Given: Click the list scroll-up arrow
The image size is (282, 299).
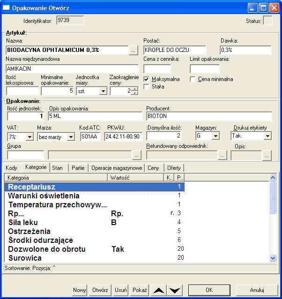Looking at the screenshot, I should pyautogui.click(x=273, y=178).
